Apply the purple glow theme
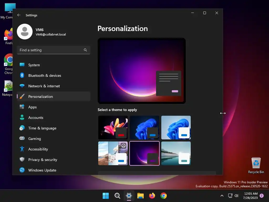The width and height of the screenshot is (269, 202). tap(144, 153)
